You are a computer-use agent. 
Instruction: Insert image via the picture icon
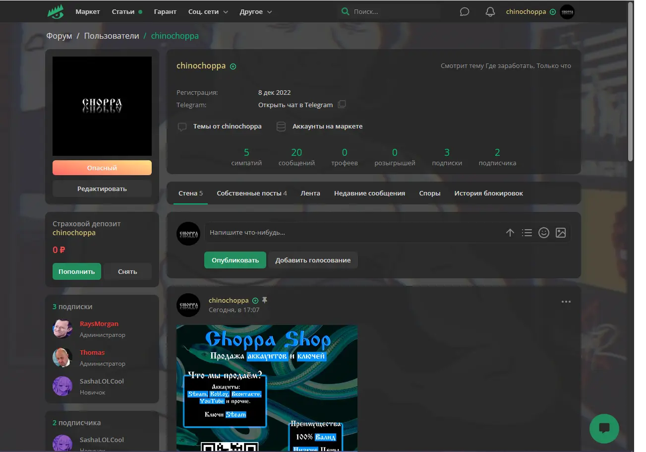pos(561,232)
